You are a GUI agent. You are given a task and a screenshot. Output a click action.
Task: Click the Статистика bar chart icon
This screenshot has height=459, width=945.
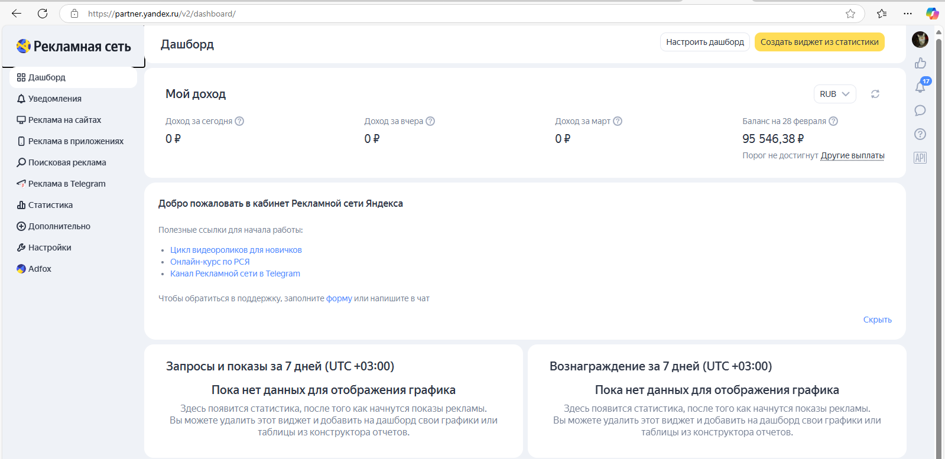click(21, 205)
